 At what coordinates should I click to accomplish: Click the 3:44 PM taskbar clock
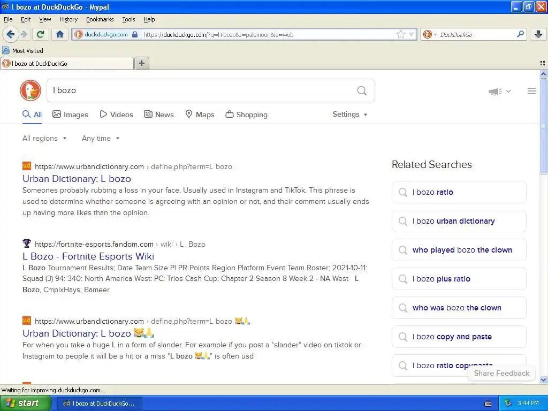point(528,404)
